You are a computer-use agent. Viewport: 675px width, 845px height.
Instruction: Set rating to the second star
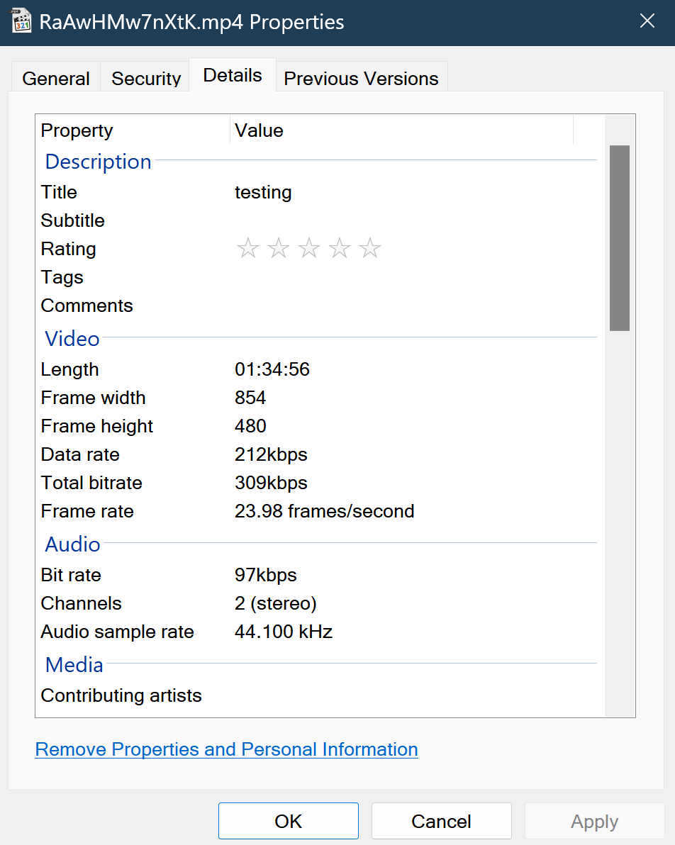[x=279, y=249]
